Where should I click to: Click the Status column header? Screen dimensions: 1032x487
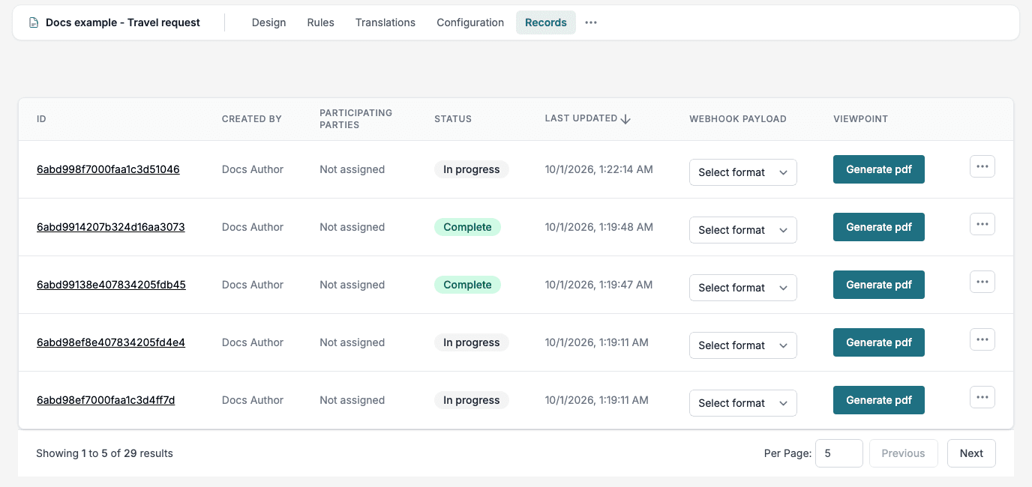pos(453,119)
